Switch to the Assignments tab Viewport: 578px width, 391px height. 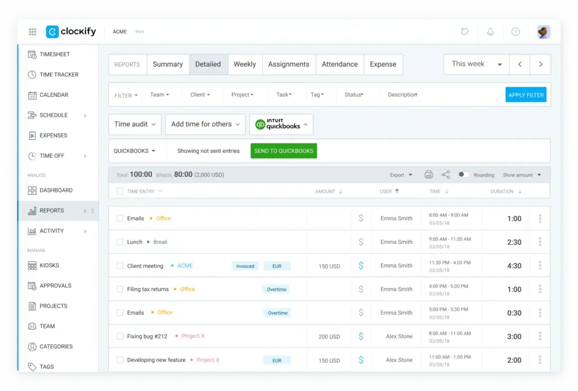click(288, 64)
